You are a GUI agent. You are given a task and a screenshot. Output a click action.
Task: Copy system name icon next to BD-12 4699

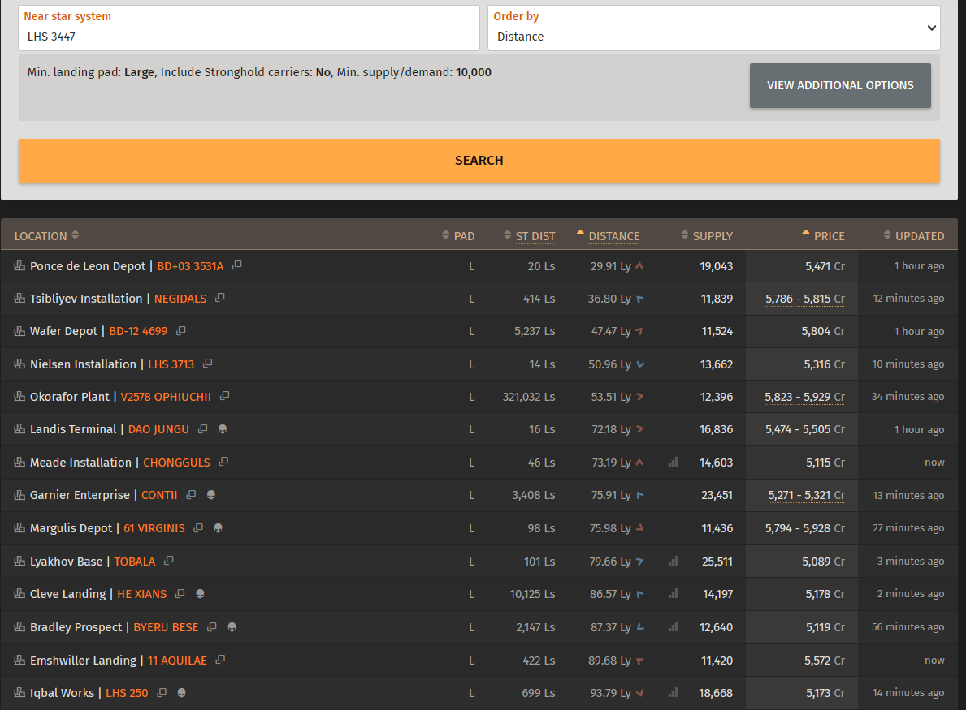click(180, 330)
